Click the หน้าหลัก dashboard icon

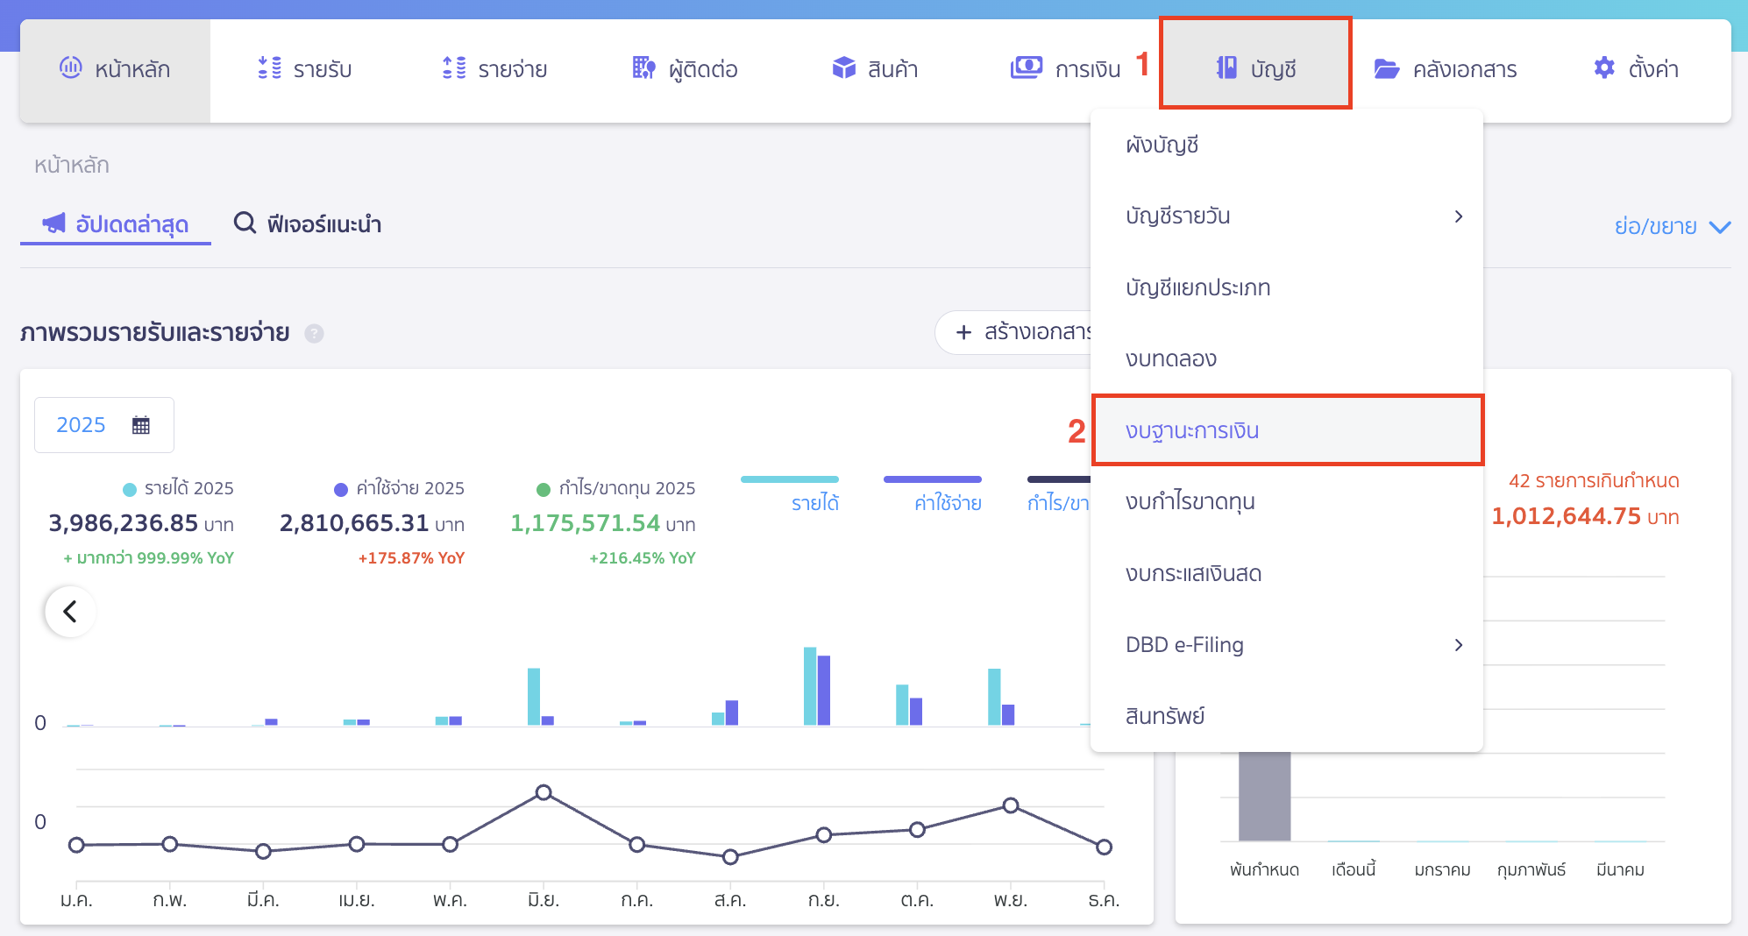(70, 67)
